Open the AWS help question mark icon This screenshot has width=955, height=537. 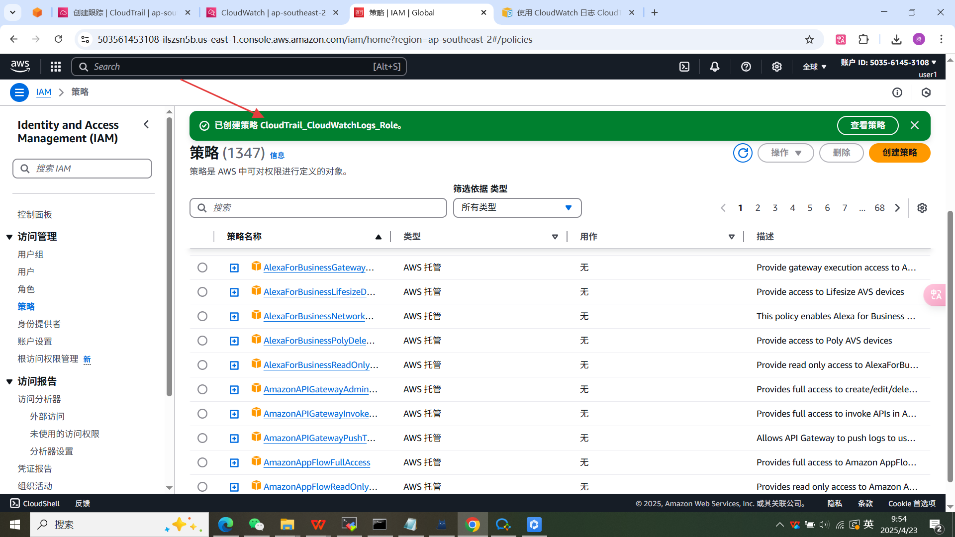coord(746,67)
